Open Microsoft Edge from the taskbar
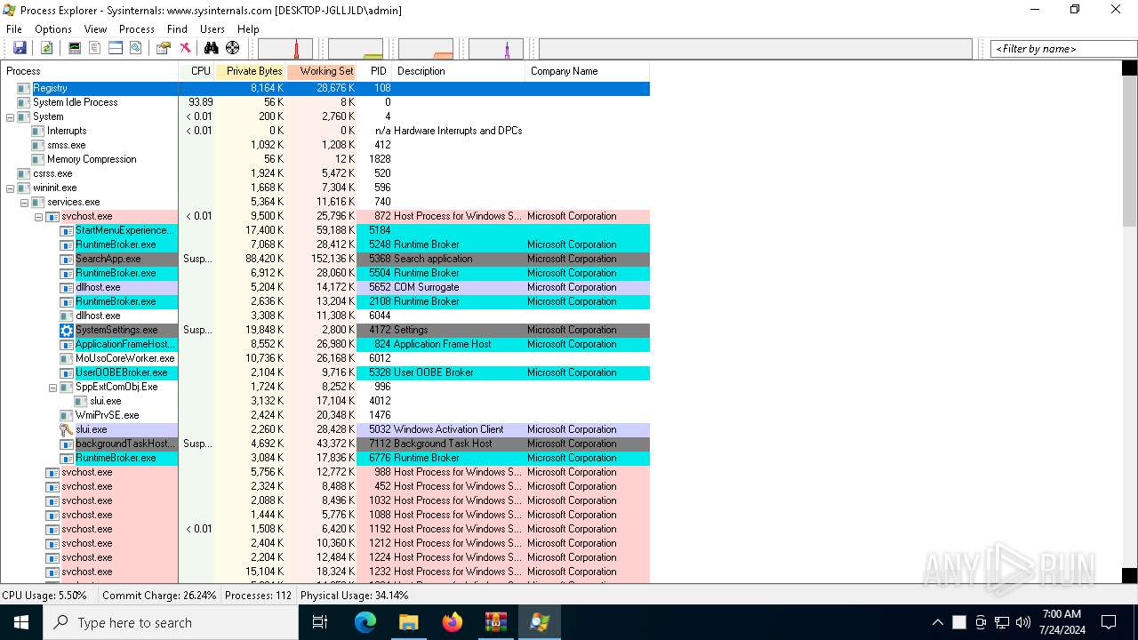1138x640 pixels. (365, 622)
